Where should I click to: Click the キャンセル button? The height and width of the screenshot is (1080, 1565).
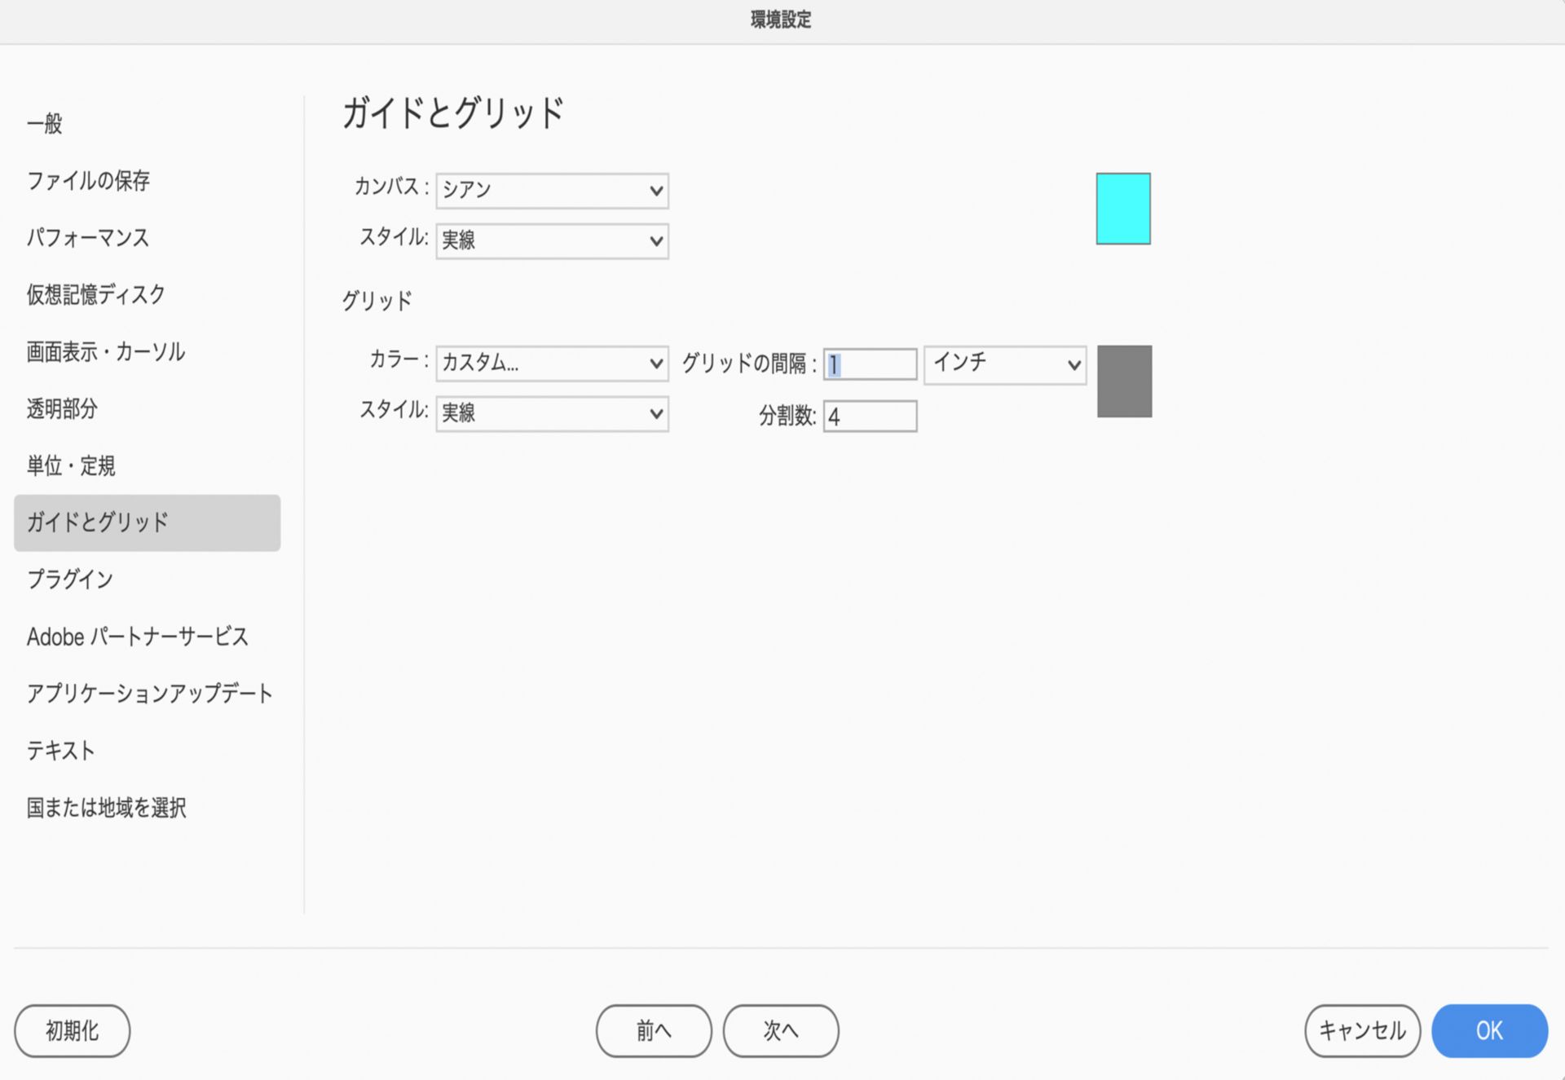click(1362, 1031)
